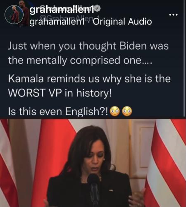This screenshot has width=186, height=207.
Task: Select the bold grahamallen1 username
Action: click(x=62, y=10)
